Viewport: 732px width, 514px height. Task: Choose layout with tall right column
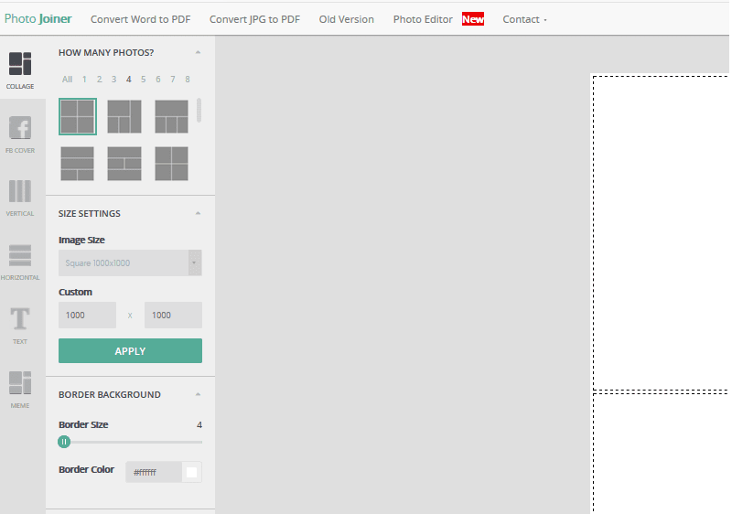[x=124, y=116]
